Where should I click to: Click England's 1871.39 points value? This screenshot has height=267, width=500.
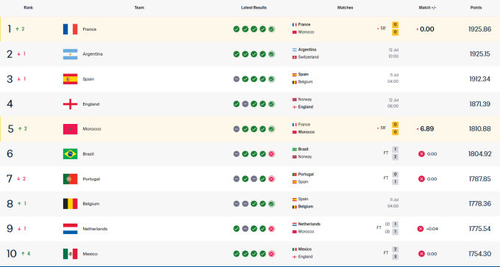tap(479, 104)
